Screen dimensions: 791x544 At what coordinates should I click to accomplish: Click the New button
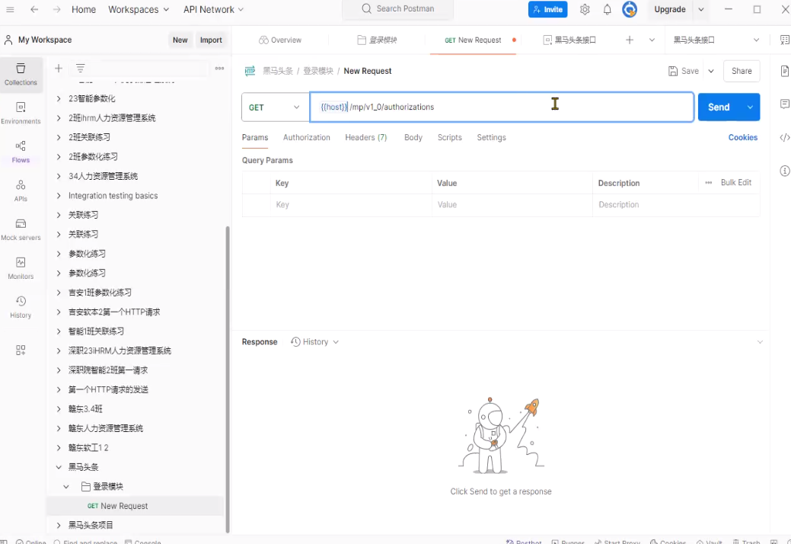click(180, 40)
